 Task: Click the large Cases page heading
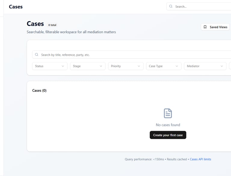[35, 24]
